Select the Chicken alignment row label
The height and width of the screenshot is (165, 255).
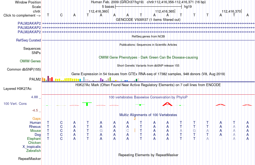coord(34,143)
